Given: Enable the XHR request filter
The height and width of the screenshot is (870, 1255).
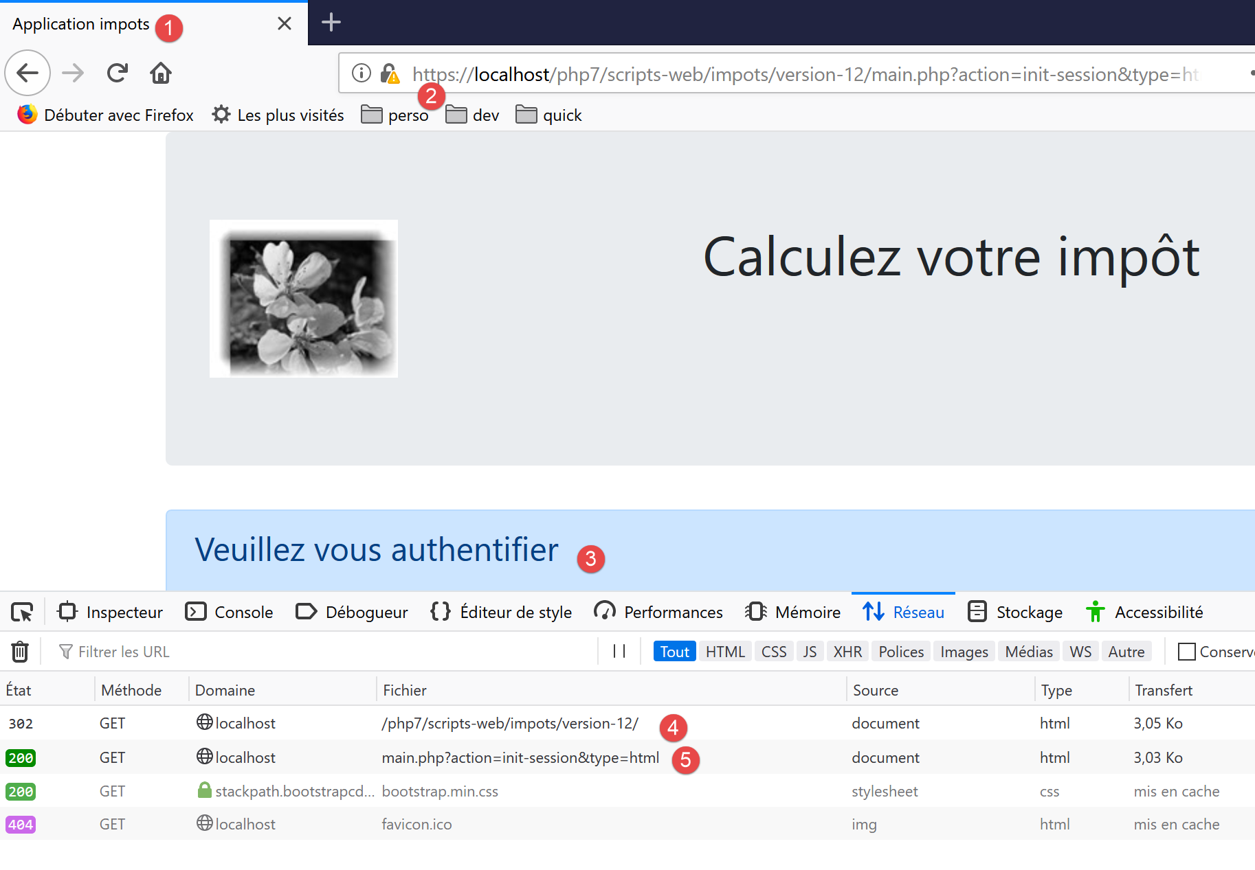Looking at the screenshot, I should click(847, 652).
